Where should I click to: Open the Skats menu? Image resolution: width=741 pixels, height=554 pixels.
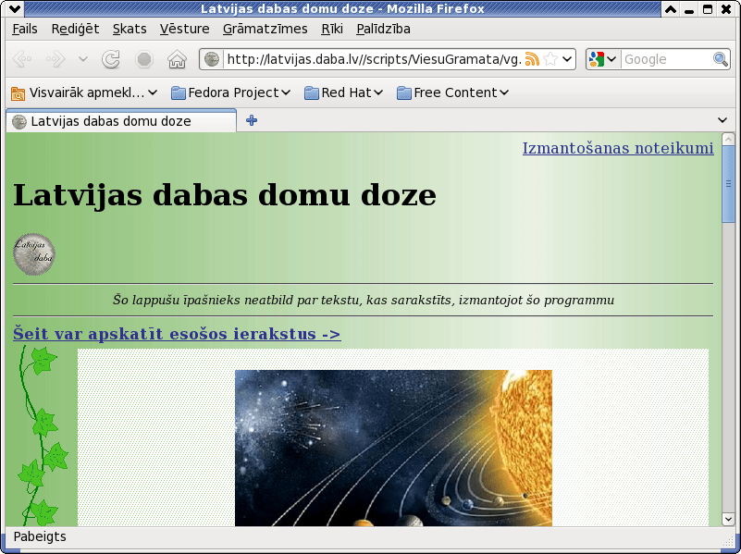[130, 30]
